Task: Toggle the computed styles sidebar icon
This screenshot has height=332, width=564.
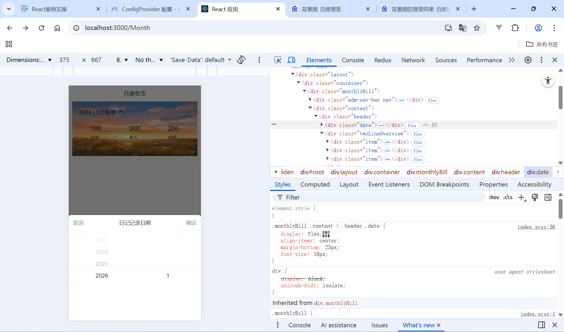Action: [x=548, y=197]
